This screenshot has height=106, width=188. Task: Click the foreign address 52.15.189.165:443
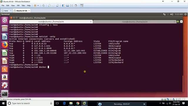(74, 51)
